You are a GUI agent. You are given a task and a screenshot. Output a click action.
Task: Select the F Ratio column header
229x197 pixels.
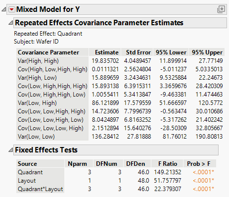tap(168, 164)
